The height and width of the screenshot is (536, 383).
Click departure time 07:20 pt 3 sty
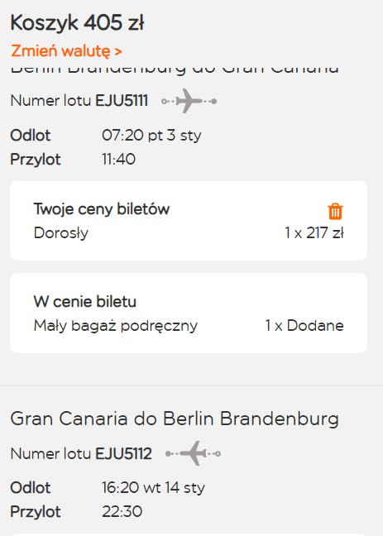point(151,136)
